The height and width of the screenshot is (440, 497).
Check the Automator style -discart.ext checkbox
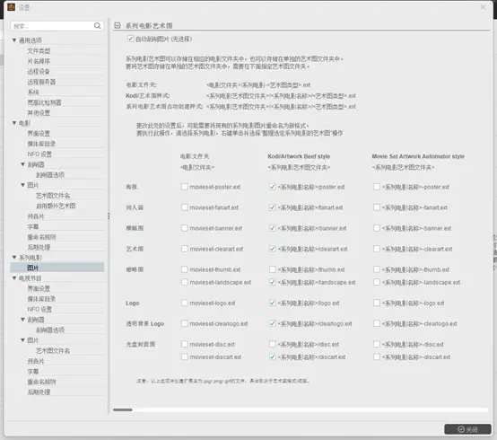(x=377, y=356)
